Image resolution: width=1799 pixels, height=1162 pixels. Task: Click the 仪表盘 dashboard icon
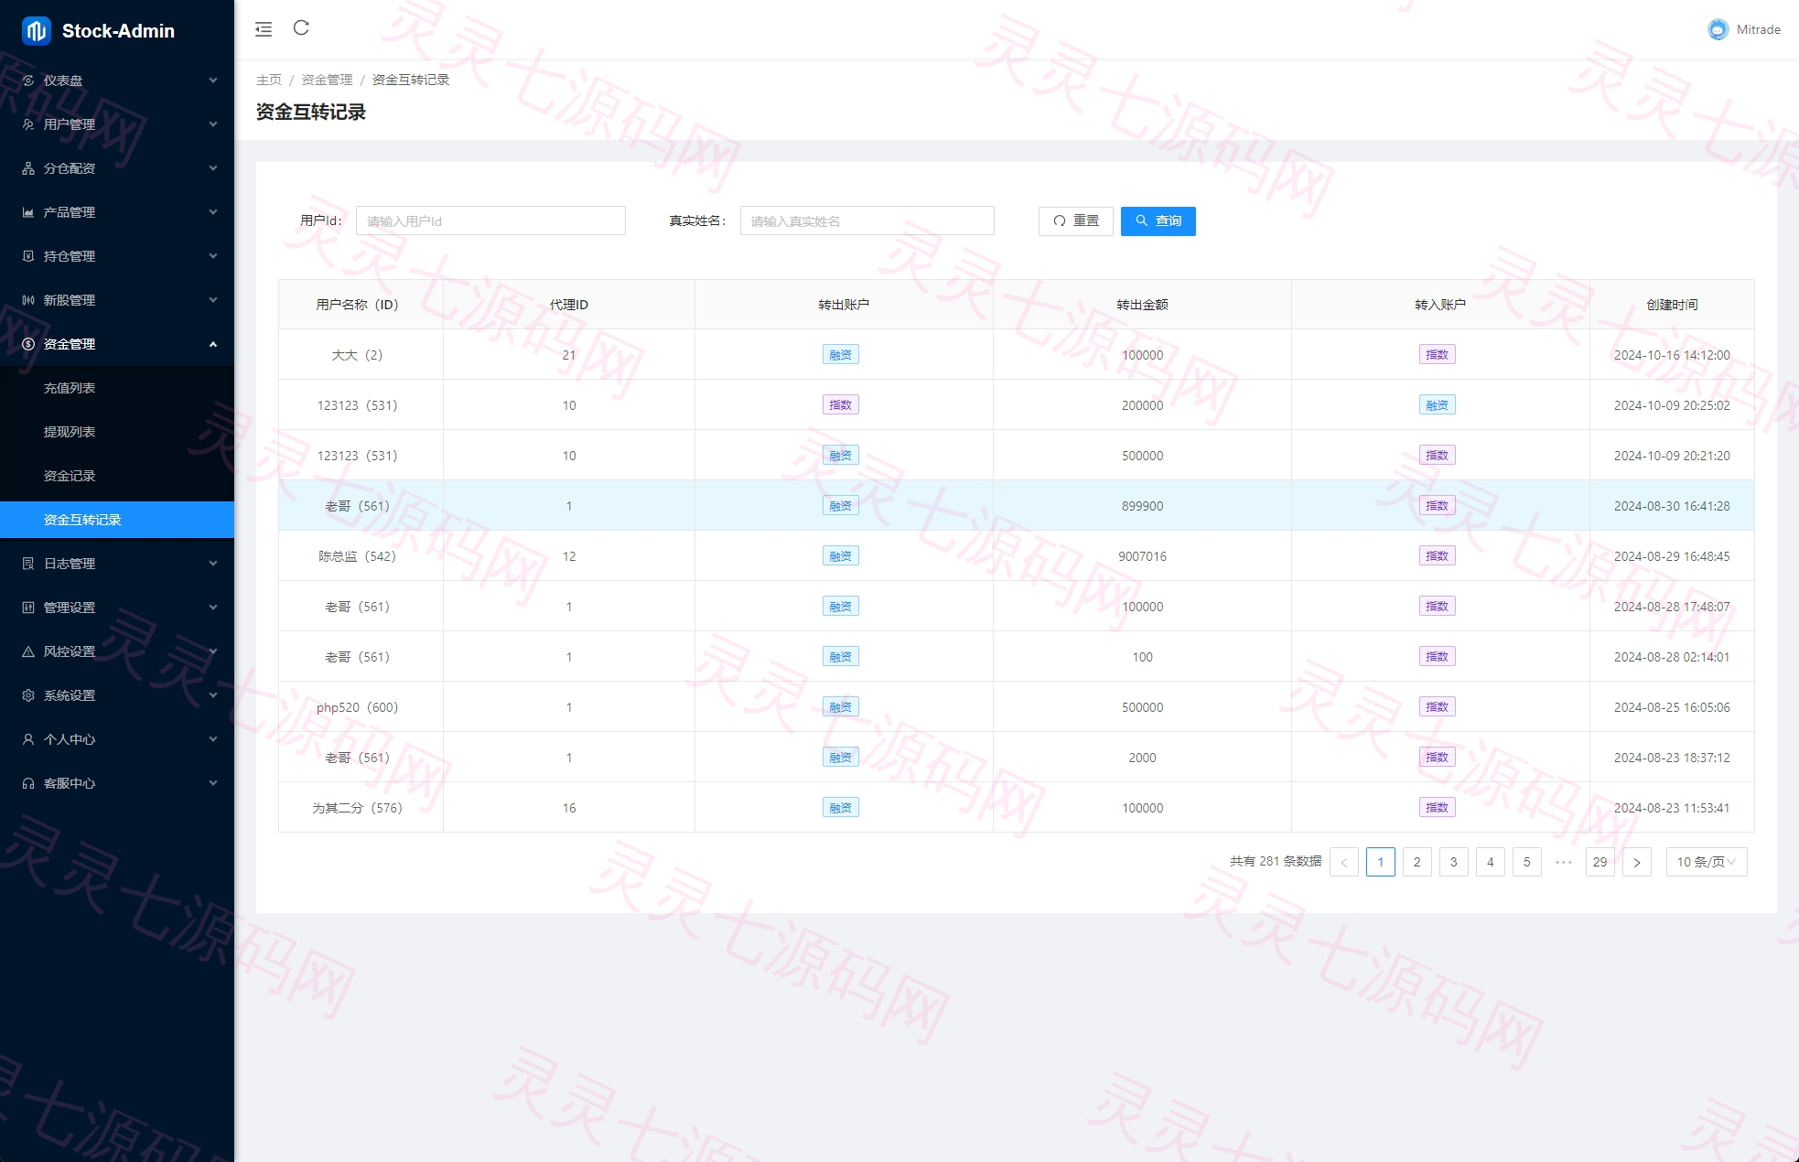pos(28,81)
